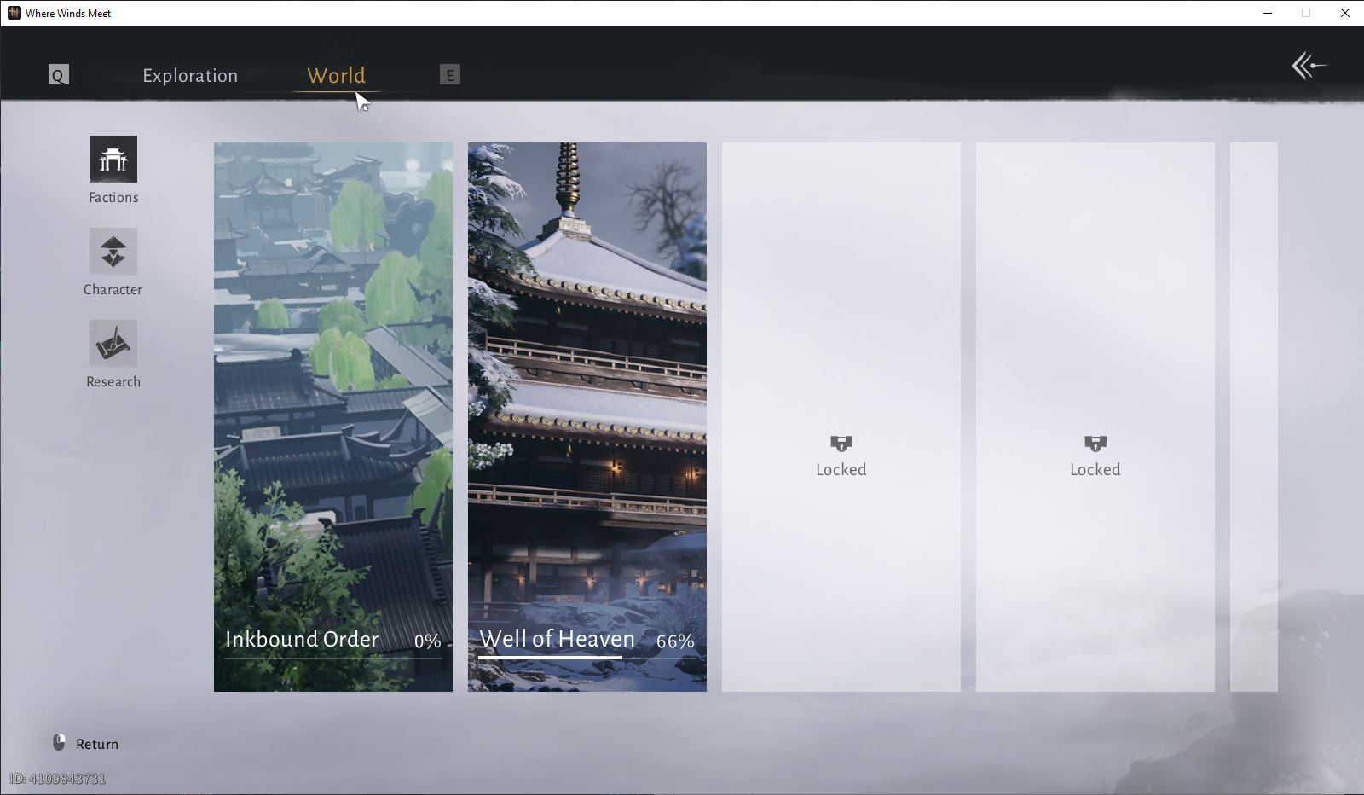Select the partially visible last card

(x=1254, y=417)
